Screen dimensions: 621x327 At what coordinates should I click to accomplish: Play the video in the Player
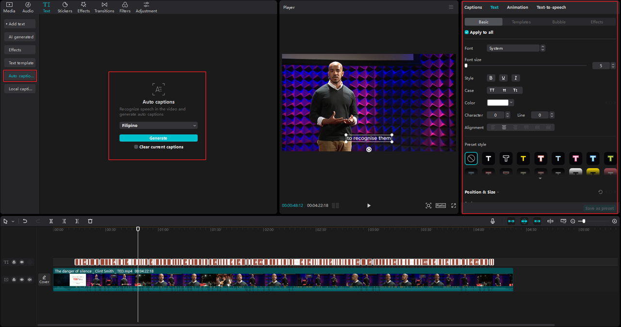click(369, 205)
